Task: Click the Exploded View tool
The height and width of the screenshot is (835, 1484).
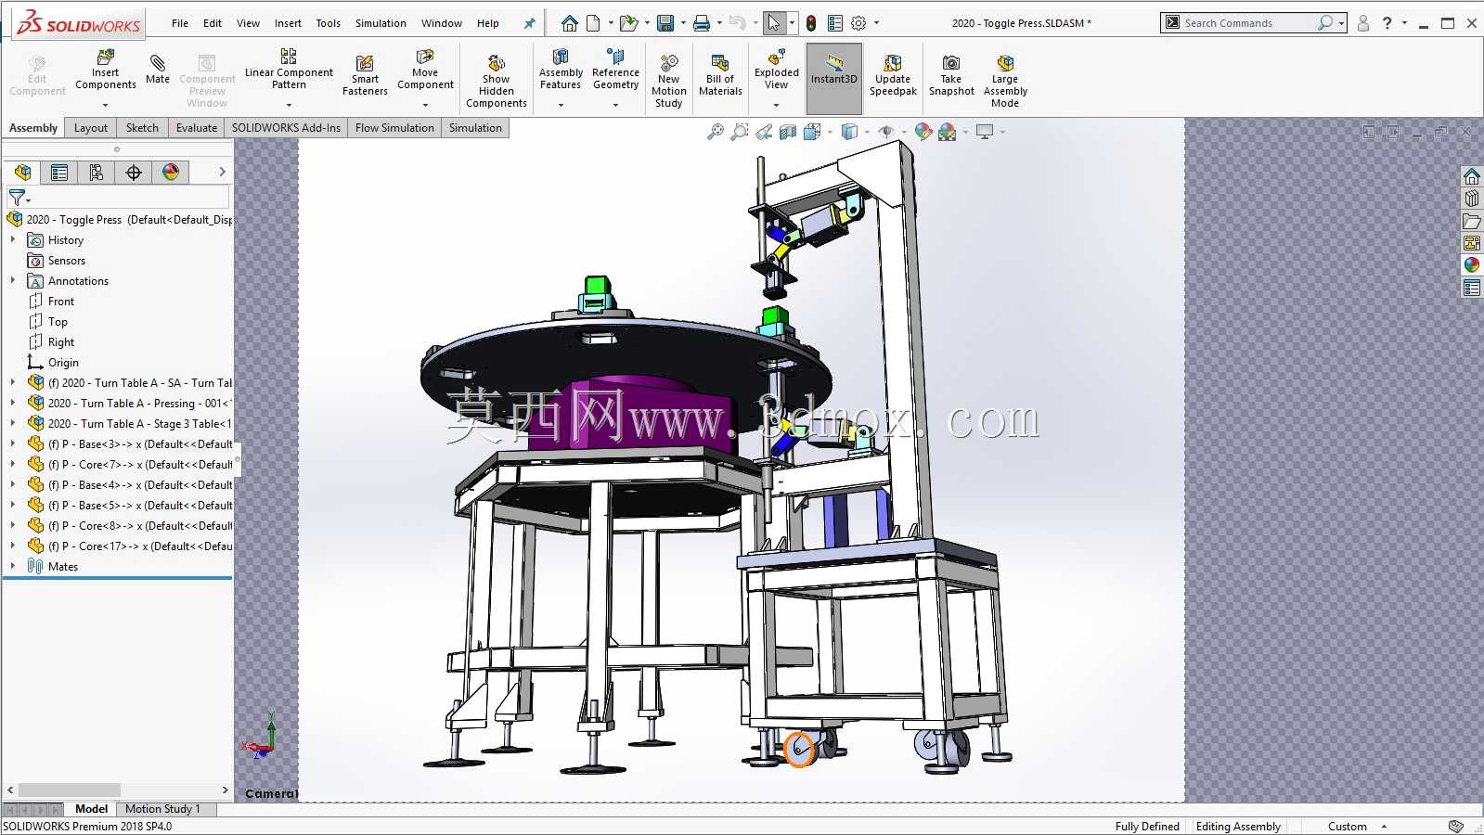Action: pyautogui.click(x=776, y=70)
